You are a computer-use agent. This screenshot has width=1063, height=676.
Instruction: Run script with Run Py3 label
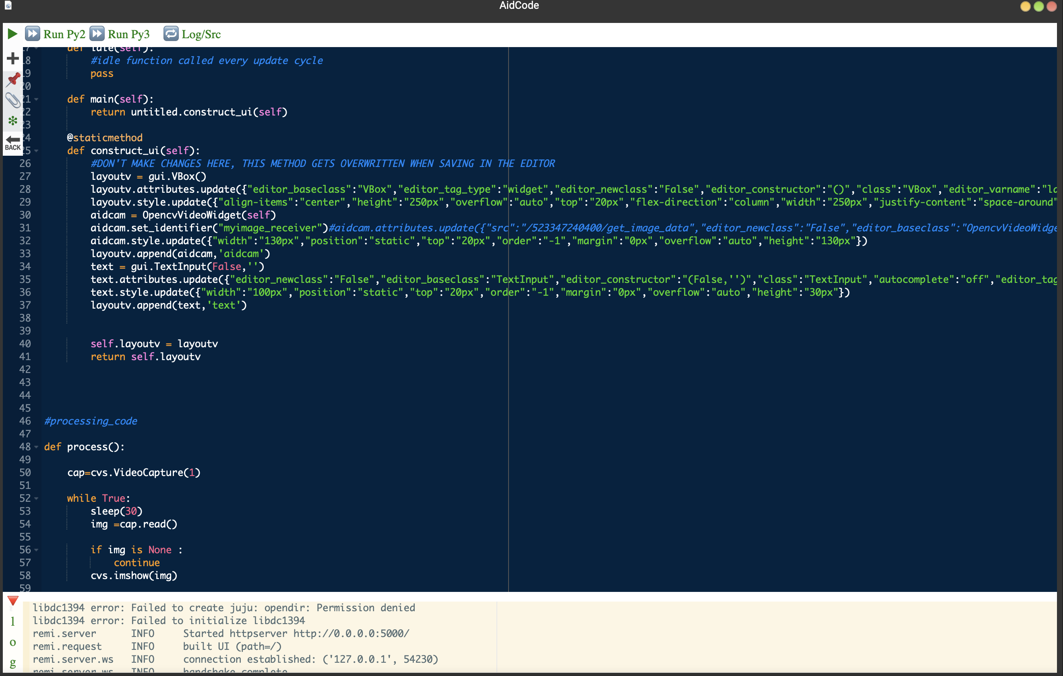(129, 35)
